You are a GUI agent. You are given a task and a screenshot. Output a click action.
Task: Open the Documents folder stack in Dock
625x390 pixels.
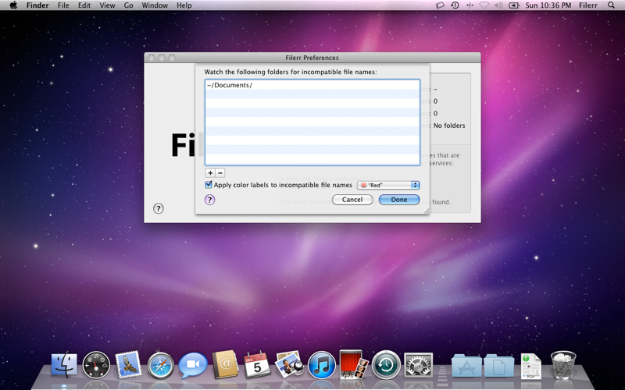499,365
